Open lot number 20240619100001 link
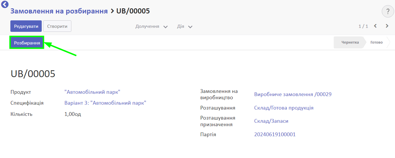This screenshot has height=158, width=395. [275, 134]
